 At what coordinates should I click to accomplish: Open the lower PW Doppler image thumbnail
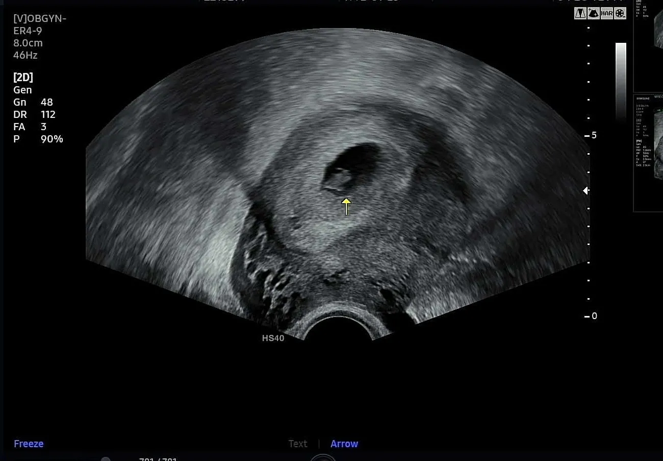(x=648, y=153)
